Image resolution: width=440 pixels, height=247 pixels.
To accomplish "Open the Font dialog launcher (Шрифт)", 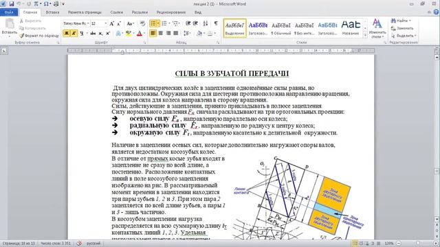I will 145,43.
